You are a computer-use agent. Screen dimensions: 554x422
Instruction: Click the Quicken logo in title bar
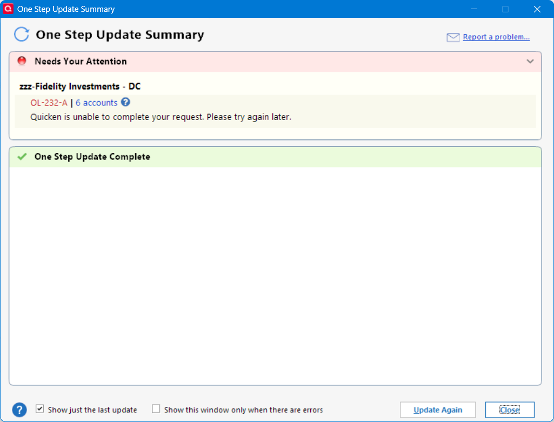click(8, 9)
